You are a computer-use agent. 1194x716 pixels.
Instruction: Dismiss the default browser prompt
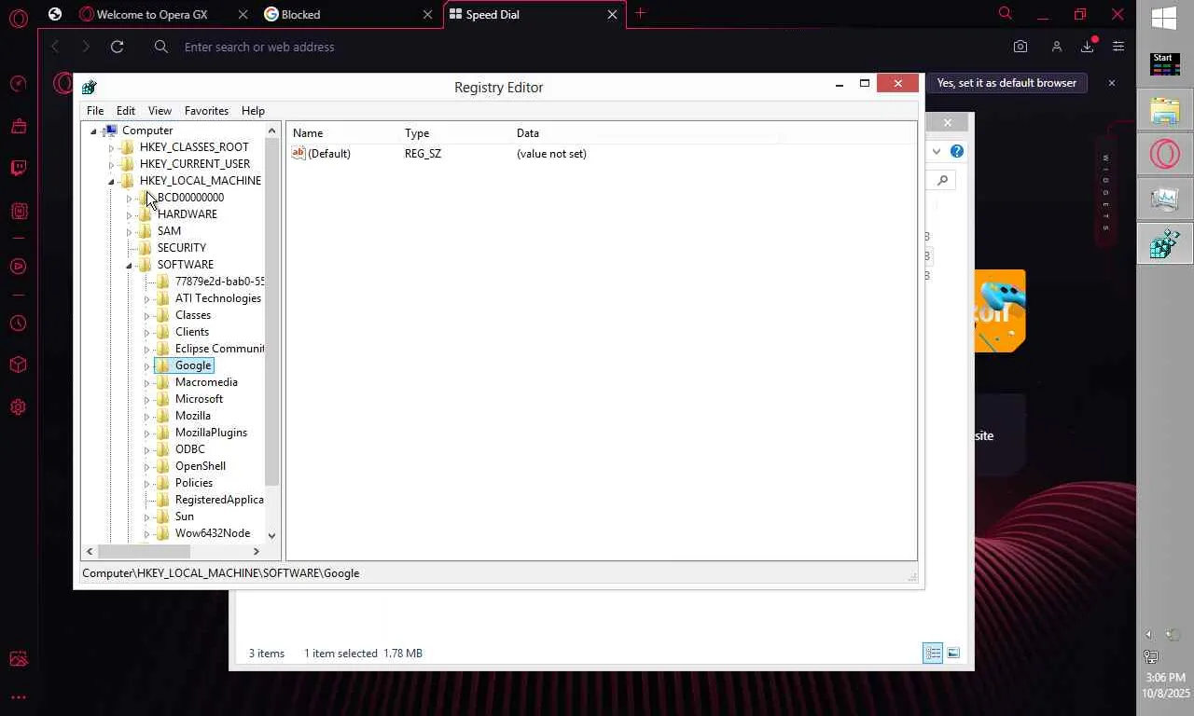point(1111,83)
